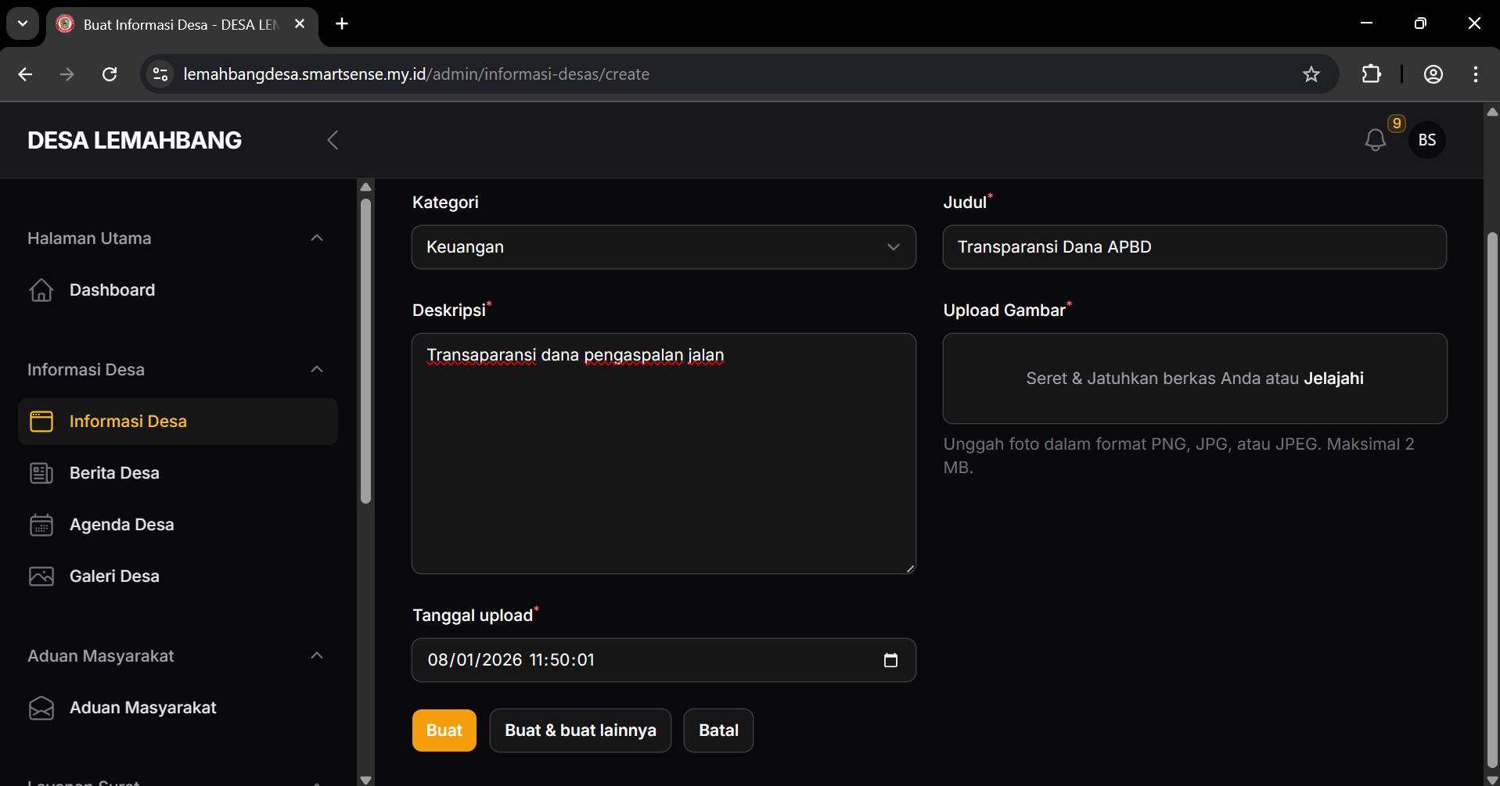Screen dimensions: 1500x786
Task: Click the Batal button
Action: click(718, 730)
